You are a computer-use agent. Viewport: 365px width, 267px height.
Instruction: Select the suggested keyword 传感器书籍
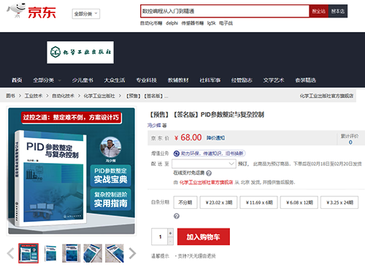(193, 23)
